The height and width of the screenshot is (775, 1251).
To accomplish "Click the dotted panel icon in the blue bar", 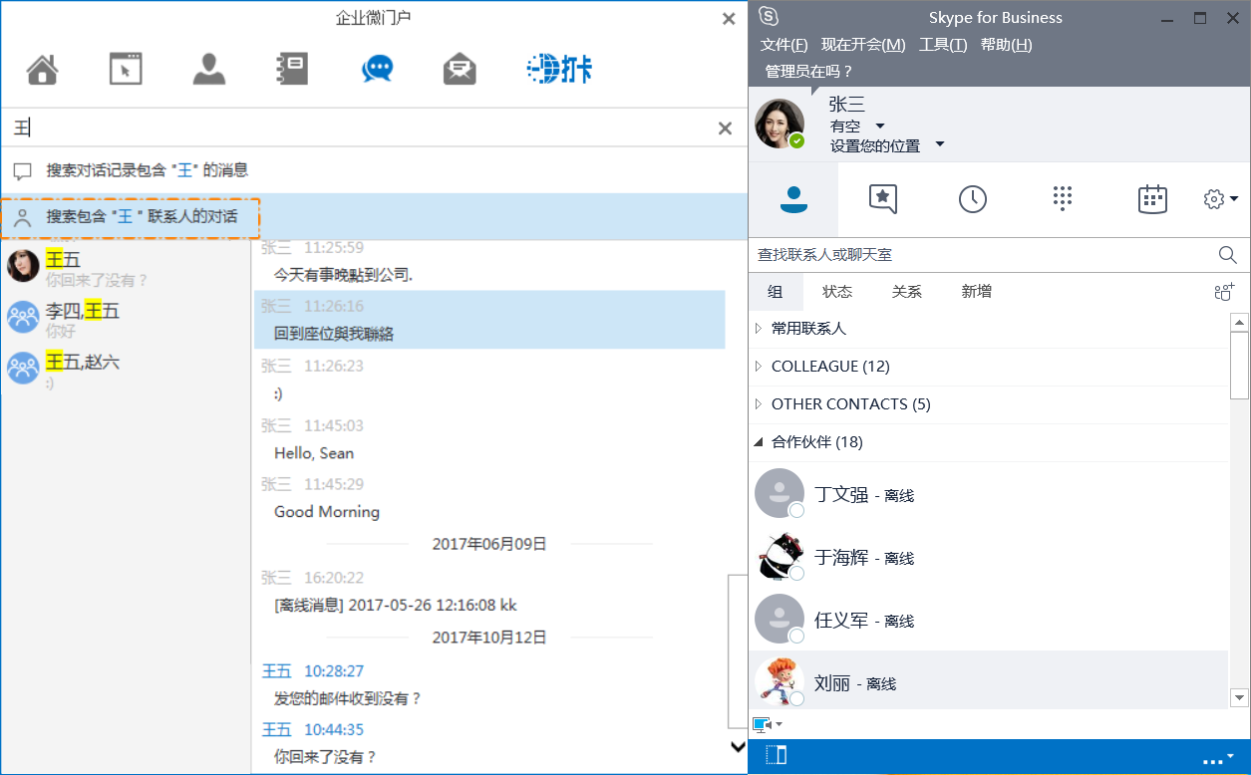I will coord(776,756).
